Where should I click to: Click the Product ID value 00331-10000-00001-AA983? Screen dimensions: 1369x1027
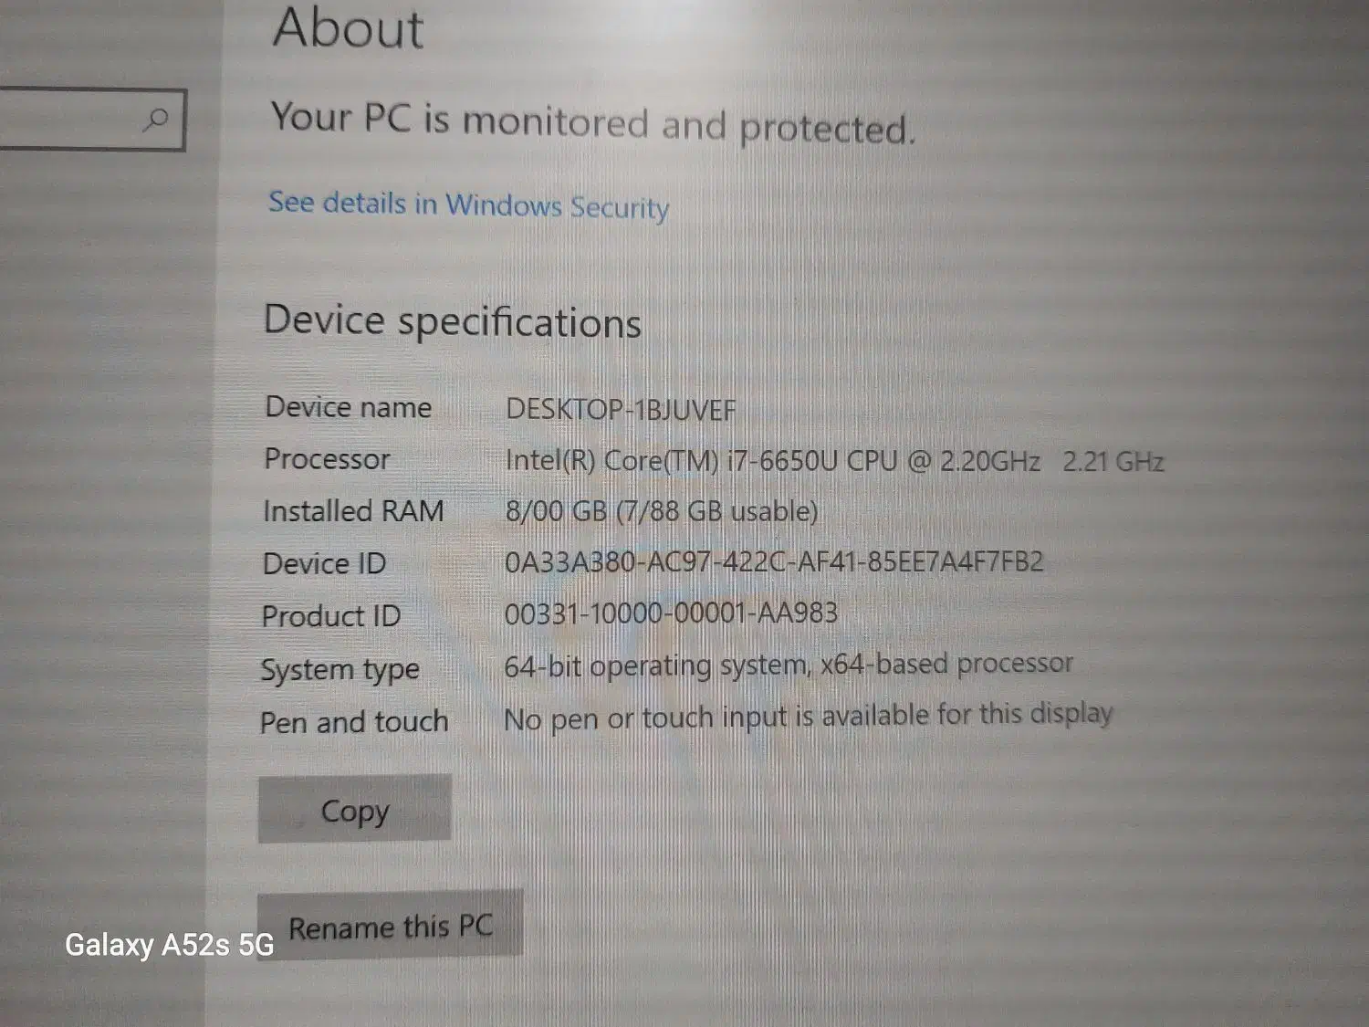671,613
